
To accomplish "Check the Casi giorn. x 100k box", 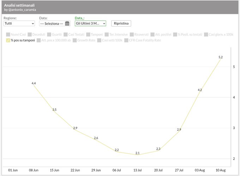I will click(206, 34).
